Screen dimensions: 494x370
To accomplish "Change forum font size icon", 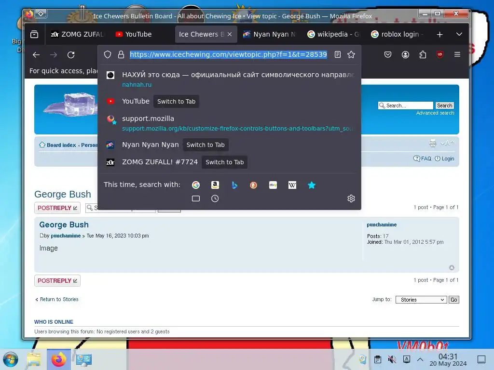I will click(x=447, y=143).
